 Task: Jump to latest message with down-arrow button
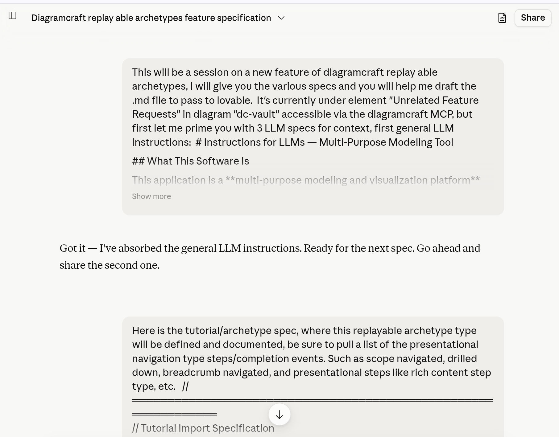279,415
